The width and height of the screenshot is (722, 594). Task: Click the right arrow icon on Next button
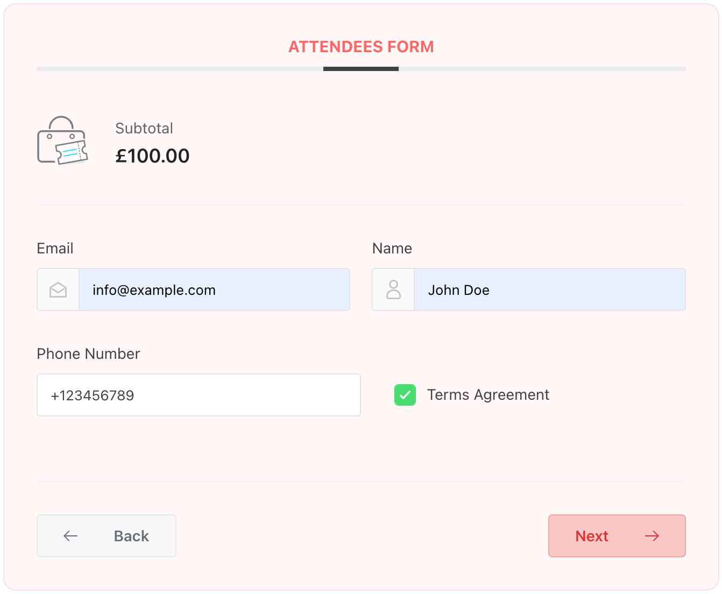(652, 536)
